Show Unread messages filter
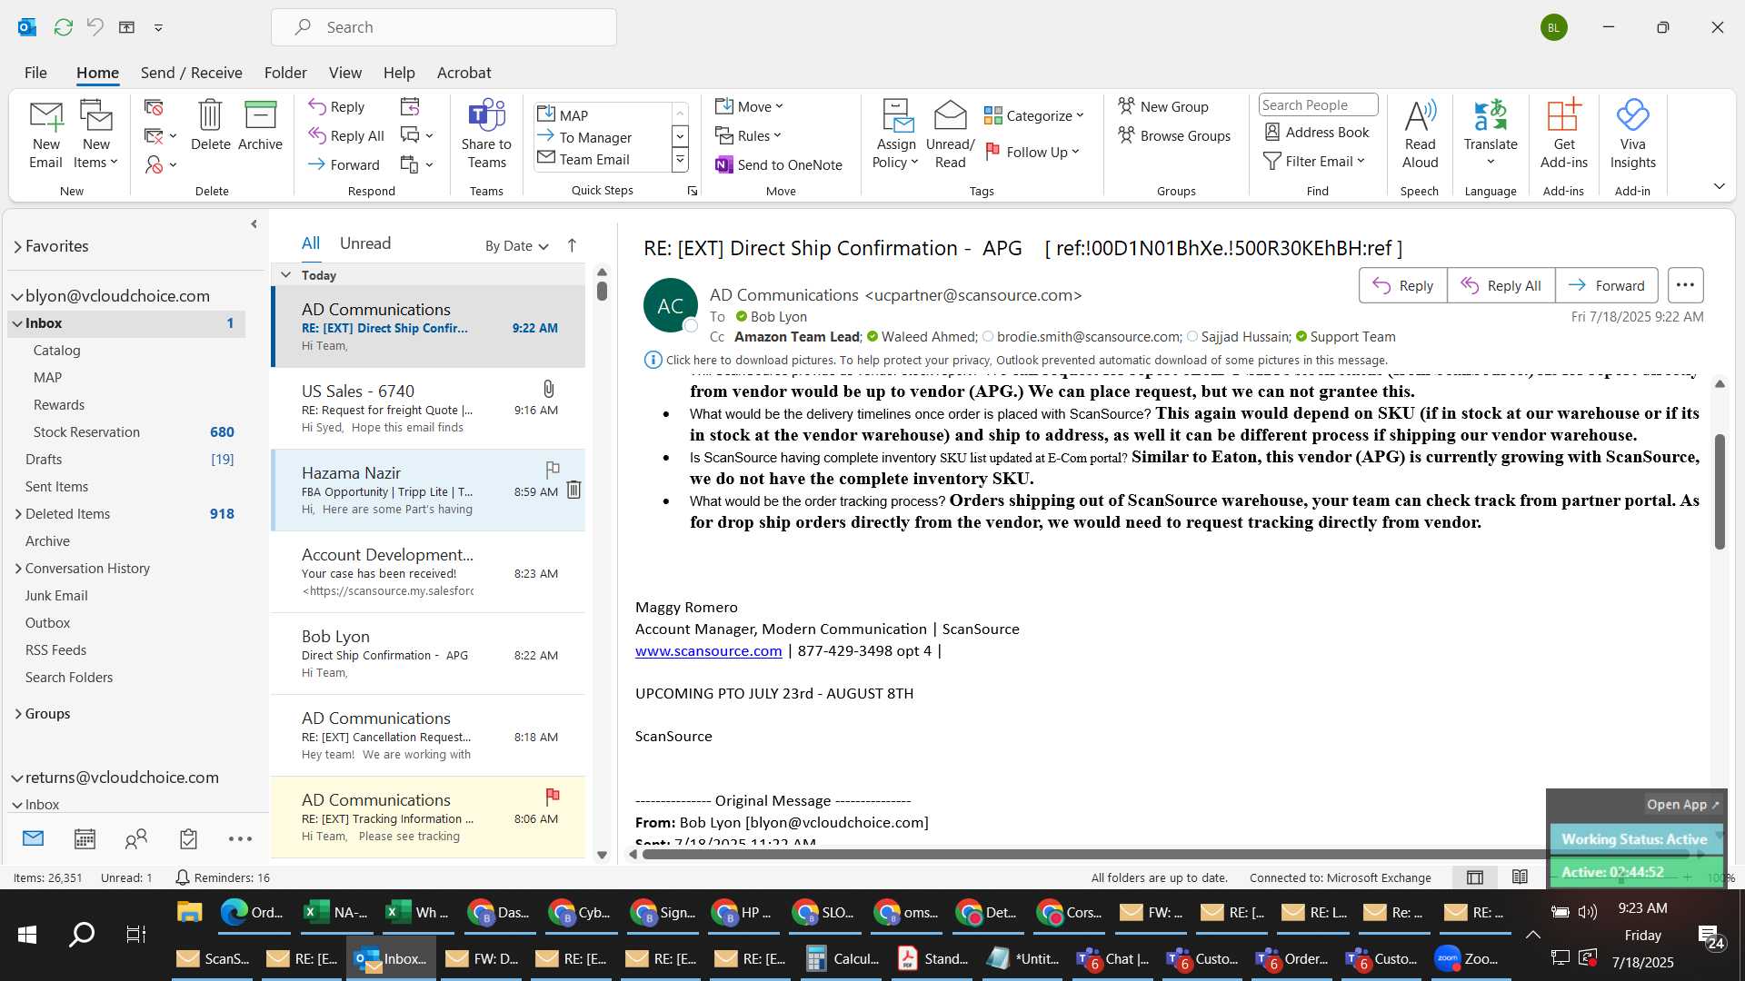Viewport: 1745px width, 981px height. point(364,243)
